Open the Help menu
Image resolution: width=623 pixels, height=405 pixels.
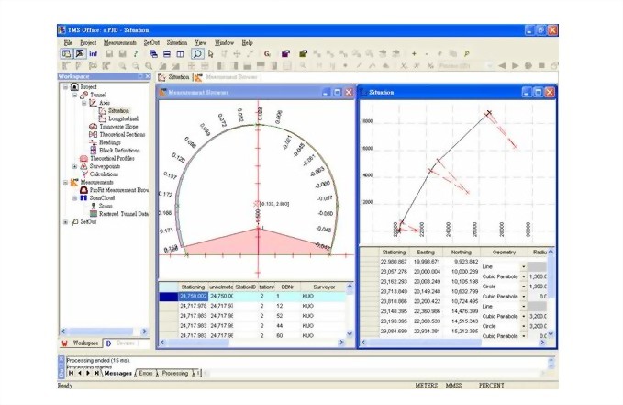[247, 42]
